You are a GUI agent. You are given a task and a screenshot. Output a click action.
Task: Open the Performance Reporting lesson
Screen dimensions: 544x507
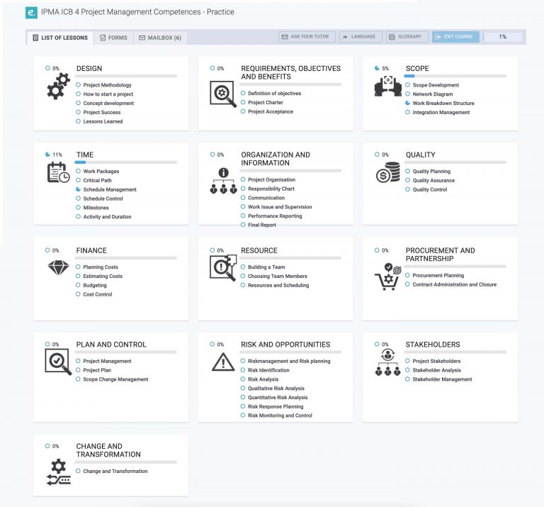pos(275,216)
